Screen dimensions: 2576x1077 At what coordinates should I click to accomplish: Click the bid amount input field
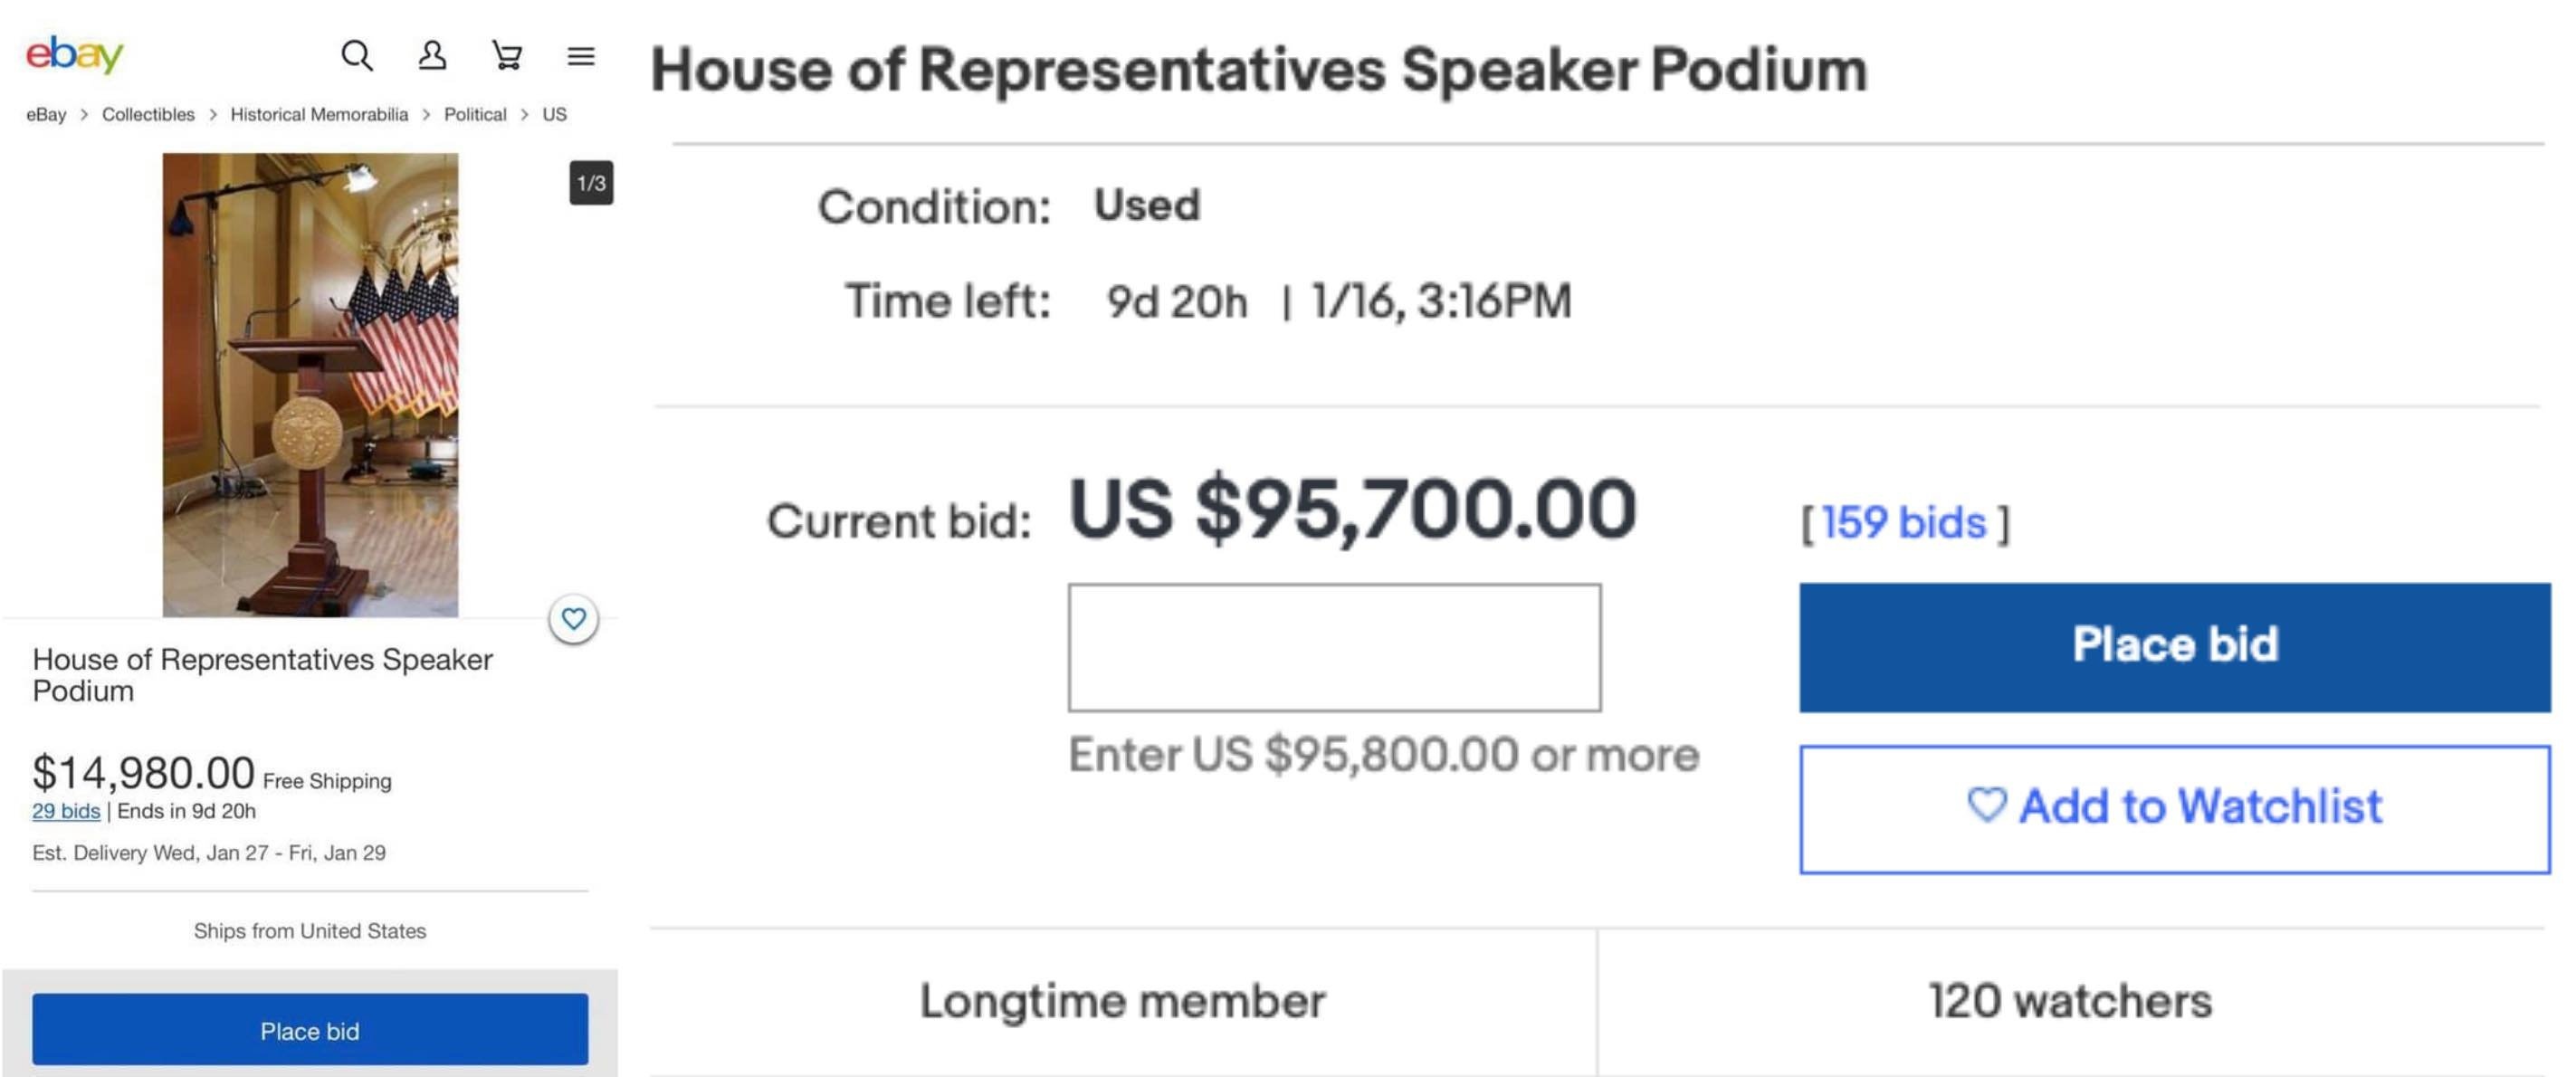click(1334, 648)
